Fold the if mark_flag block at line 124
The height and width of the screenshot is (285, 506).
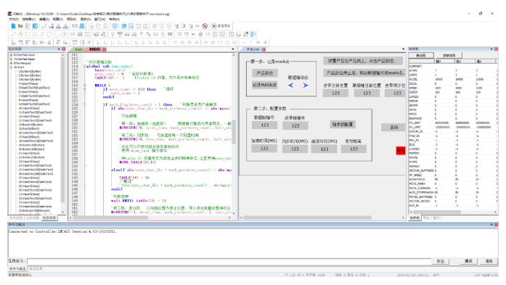coord(84,104)
